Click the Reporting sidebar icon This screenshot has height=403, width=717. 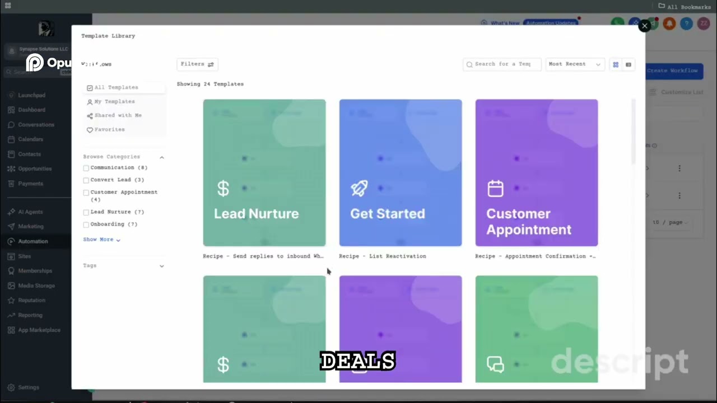click(11, 315)
